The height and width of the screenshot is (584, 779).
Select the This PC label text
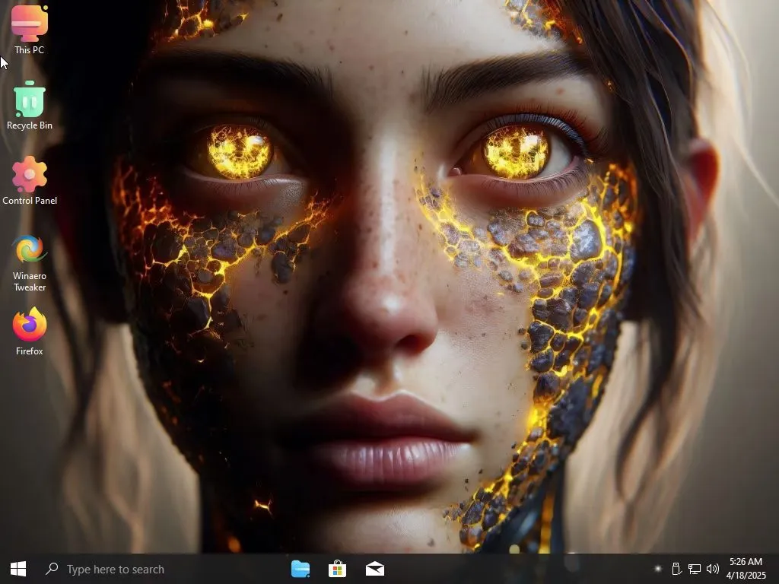point(28,49)
